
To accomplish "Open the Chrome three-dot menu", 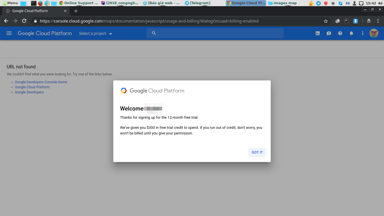I will 378,21.
